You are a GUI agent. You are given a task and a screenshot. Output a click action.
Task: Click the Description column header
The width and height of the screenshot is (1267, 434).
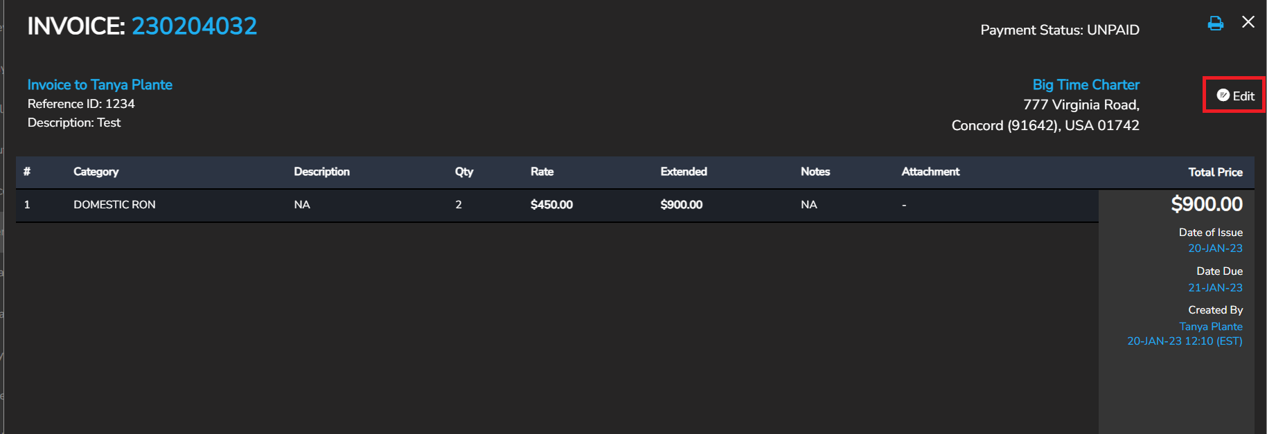point(321,172)
